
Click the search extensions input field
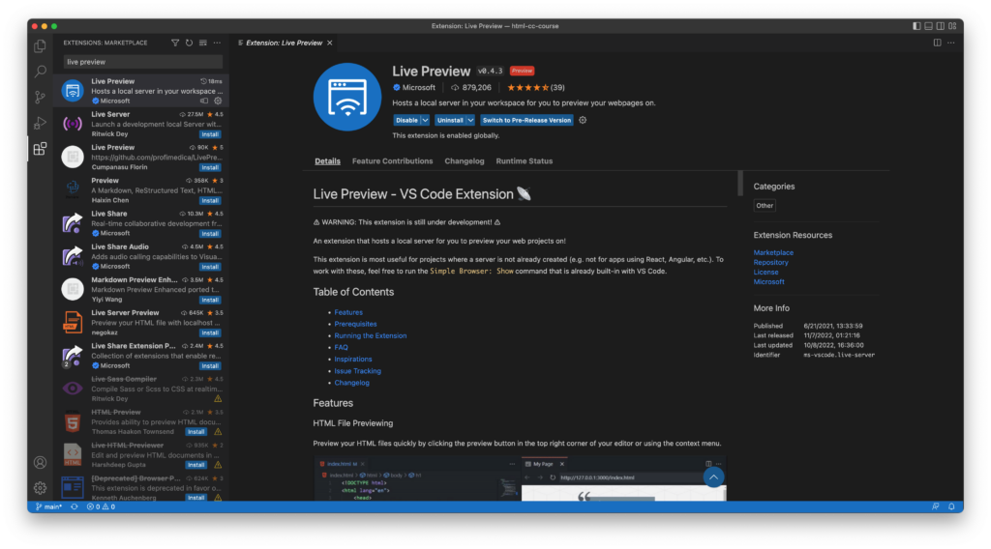143,62
